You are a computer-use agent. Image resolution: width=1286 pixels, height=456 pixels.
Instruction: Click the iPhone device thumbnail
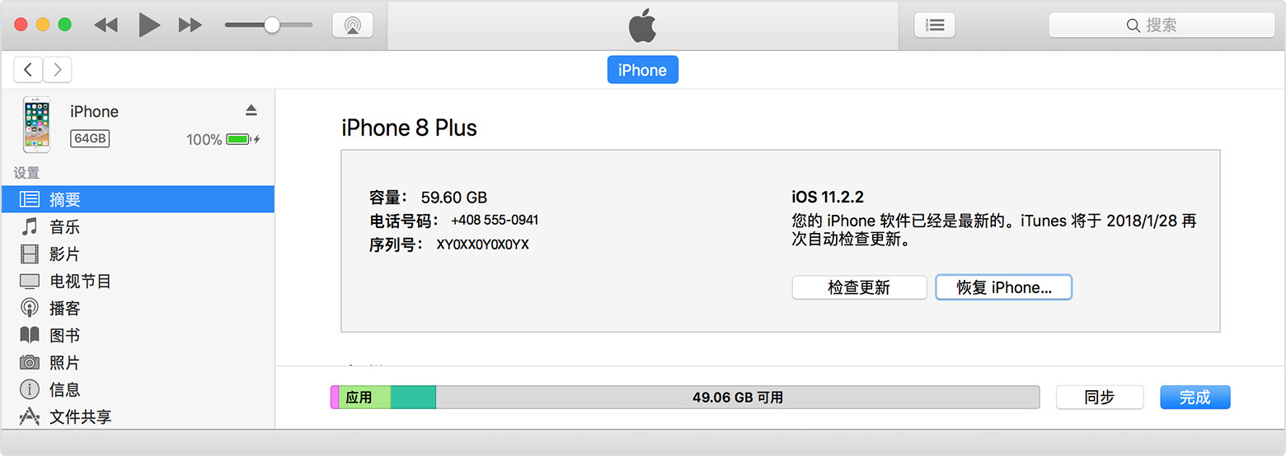[36, 123]
